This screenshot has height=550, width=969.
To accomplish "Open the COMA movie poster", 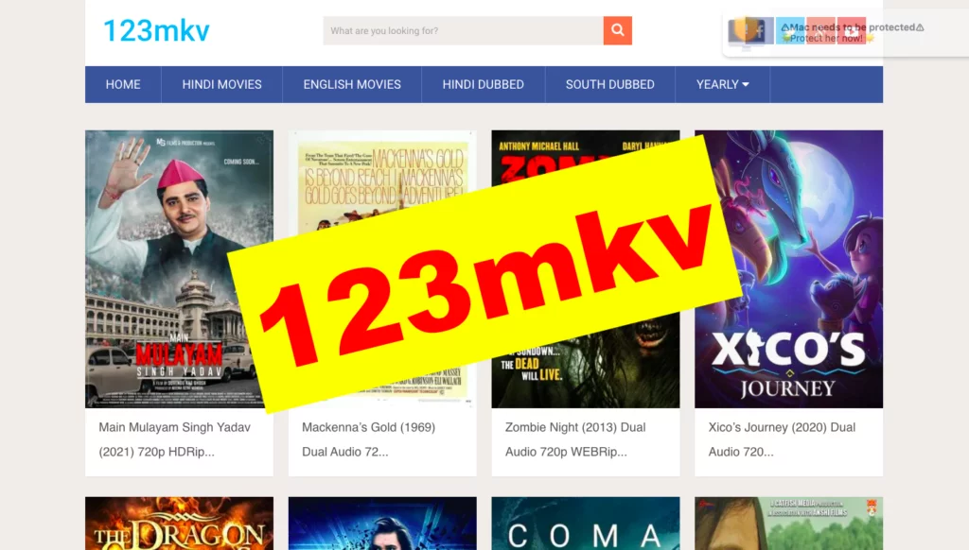I will [x=585, y=524].
